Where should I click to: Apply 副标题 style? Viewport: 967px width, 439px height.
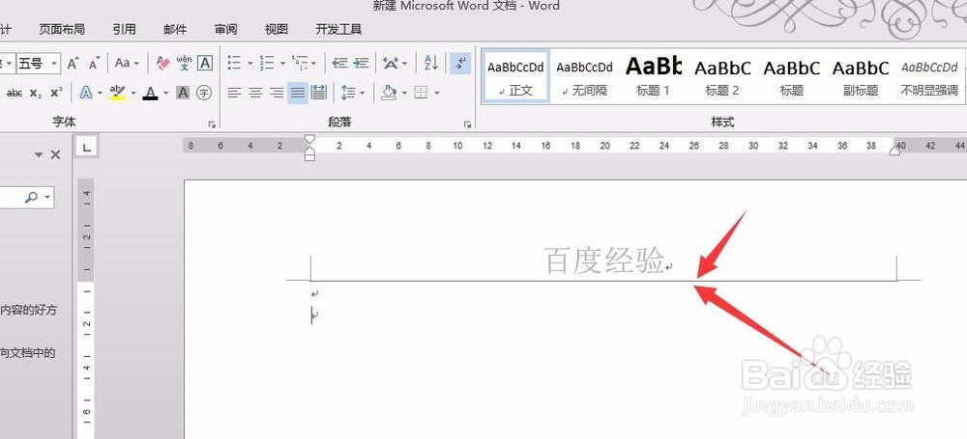(x=861, y=77)
